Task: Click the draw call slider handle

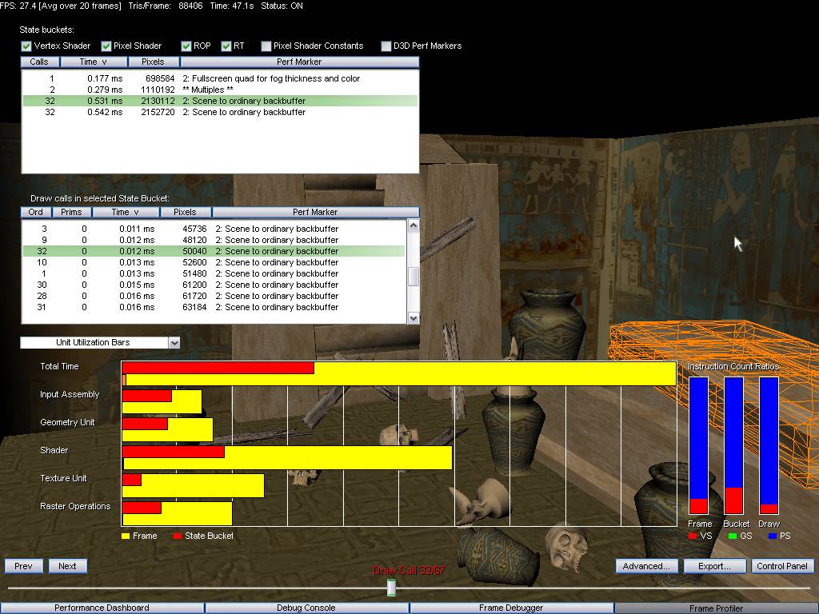Action: pyautogui.click(x=391, y=588)
